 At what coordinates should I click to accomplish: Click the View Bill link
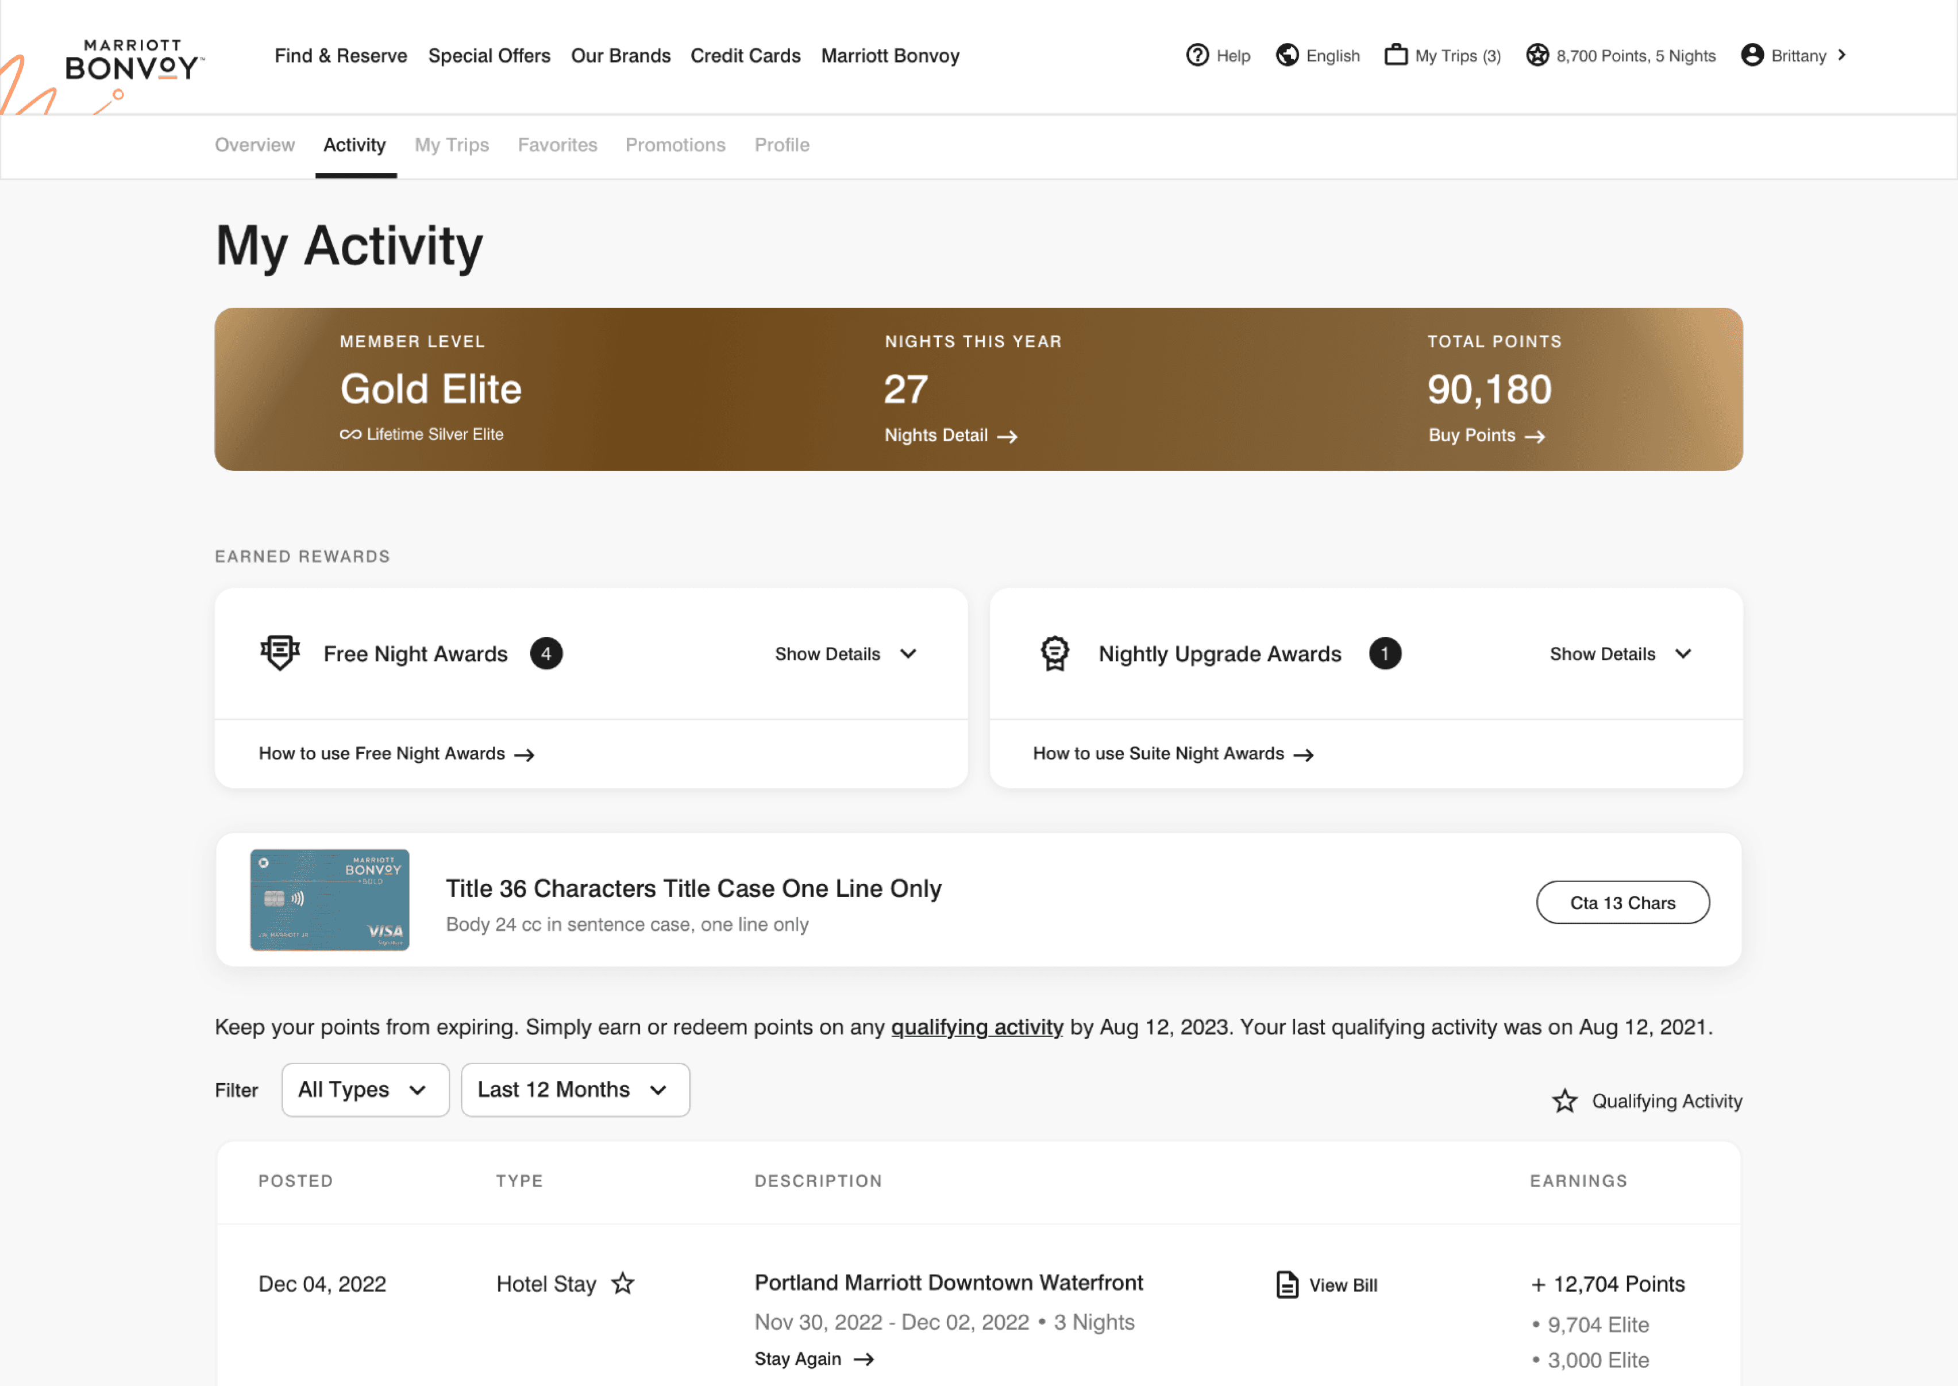[x=1326, y=1284]
